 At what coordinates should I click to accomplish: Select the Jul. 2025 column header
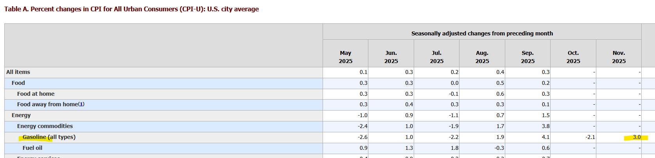click(x=436, y=57)
